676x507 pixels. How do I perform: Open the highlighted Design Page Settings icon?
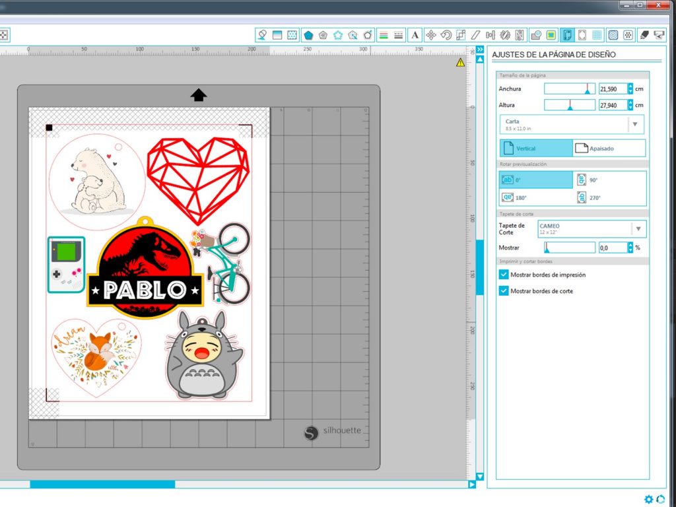[567, 36]
